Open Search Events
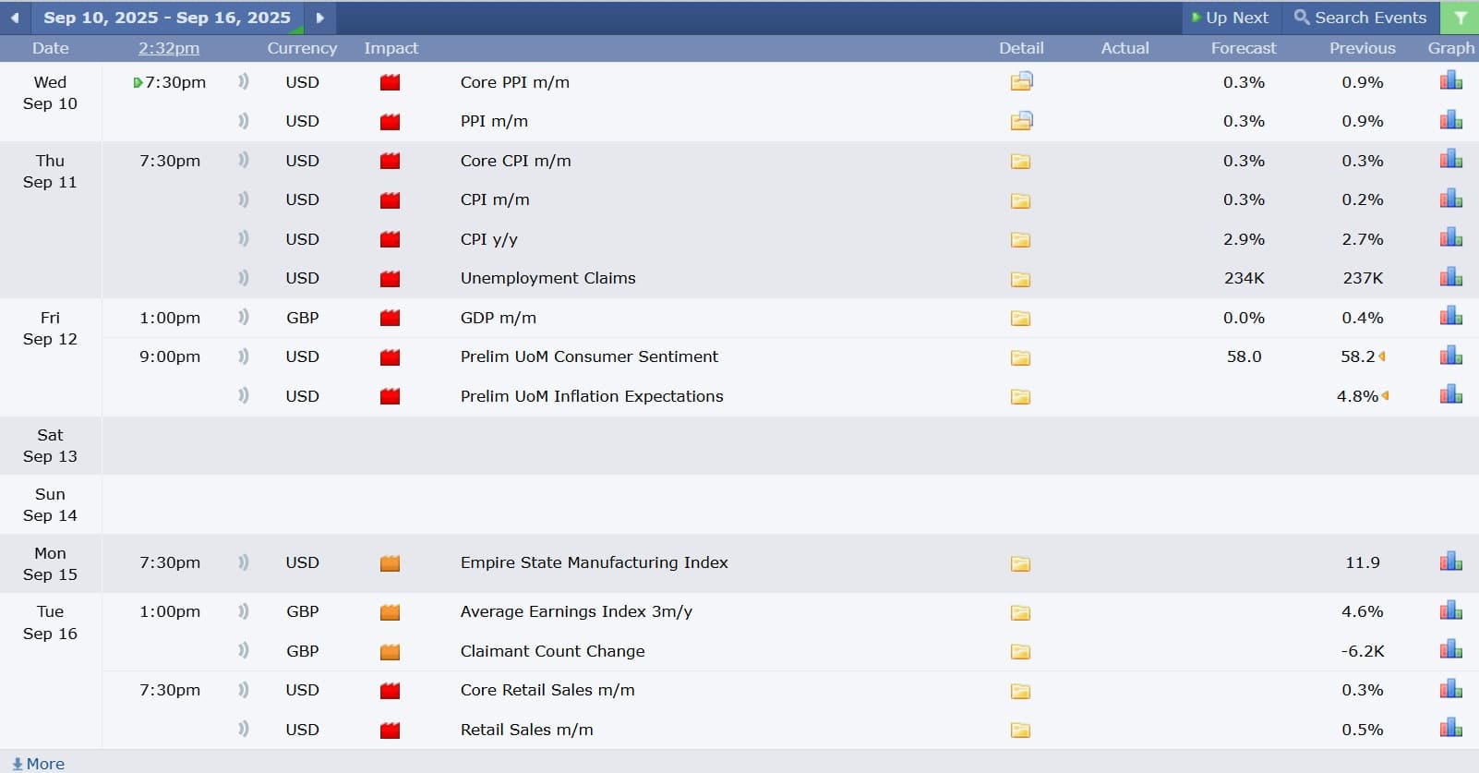Screen dimensions: 1479x773 click(x=1361, y=18)
